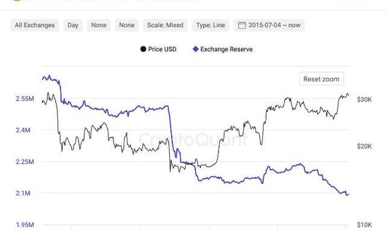Change the Type: Line chart setting
Screen dimensions: 386x231
[210, 25]
